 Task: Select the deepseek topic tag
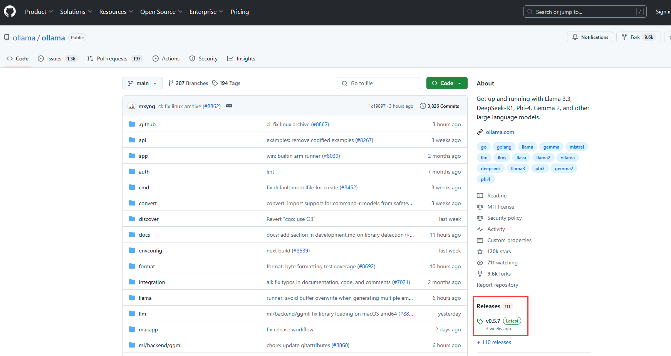pos(491,169)
